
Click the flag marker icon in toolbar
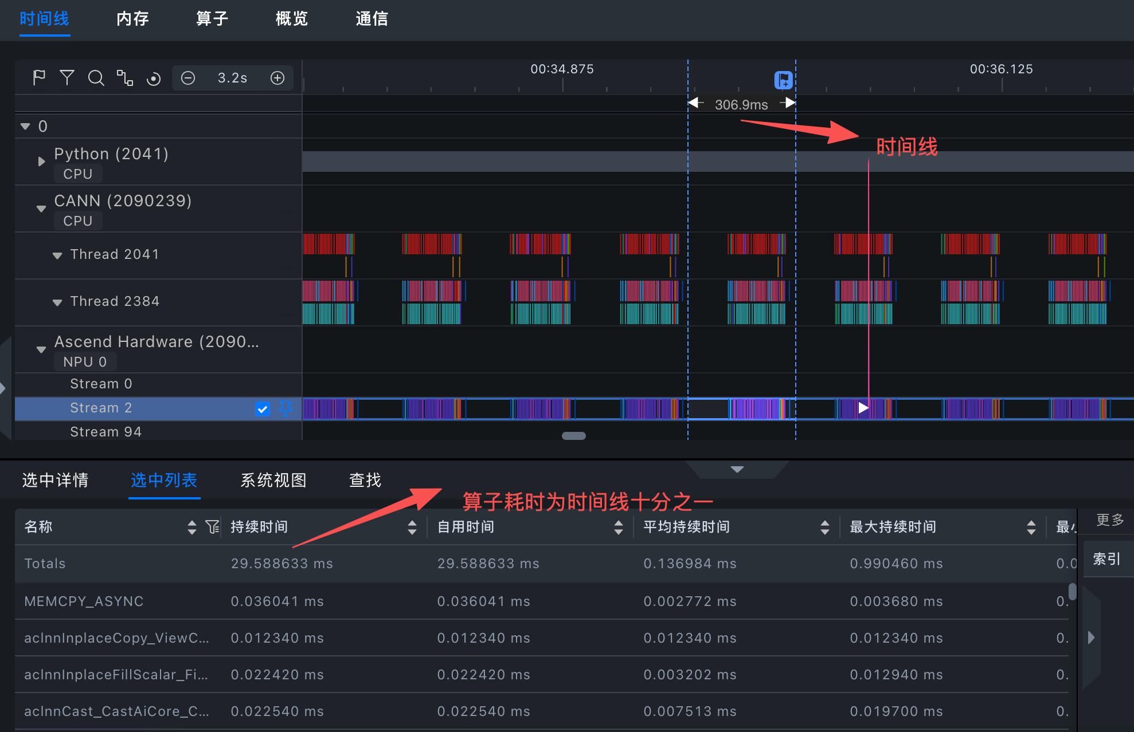[x=39, y=77]
